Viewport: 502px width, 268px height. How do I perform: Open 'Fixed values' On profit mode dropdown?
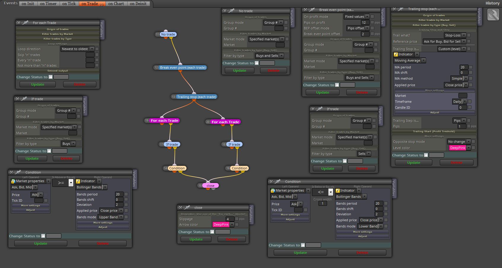click(x=356, y=17)
